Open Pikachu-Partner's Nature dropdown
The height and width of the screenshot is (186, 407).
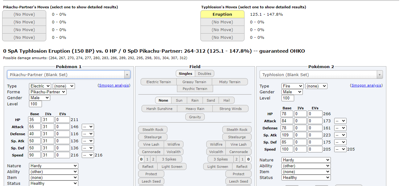pos(54,166)
